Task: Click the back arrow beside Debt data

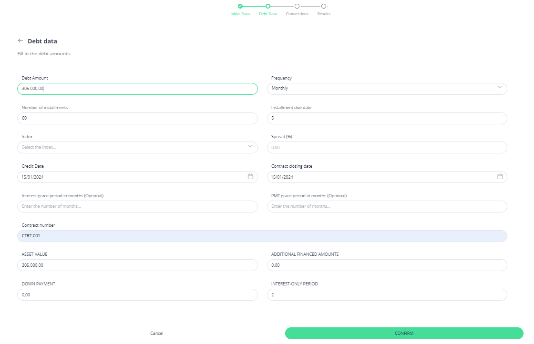Action: point(21,40)
